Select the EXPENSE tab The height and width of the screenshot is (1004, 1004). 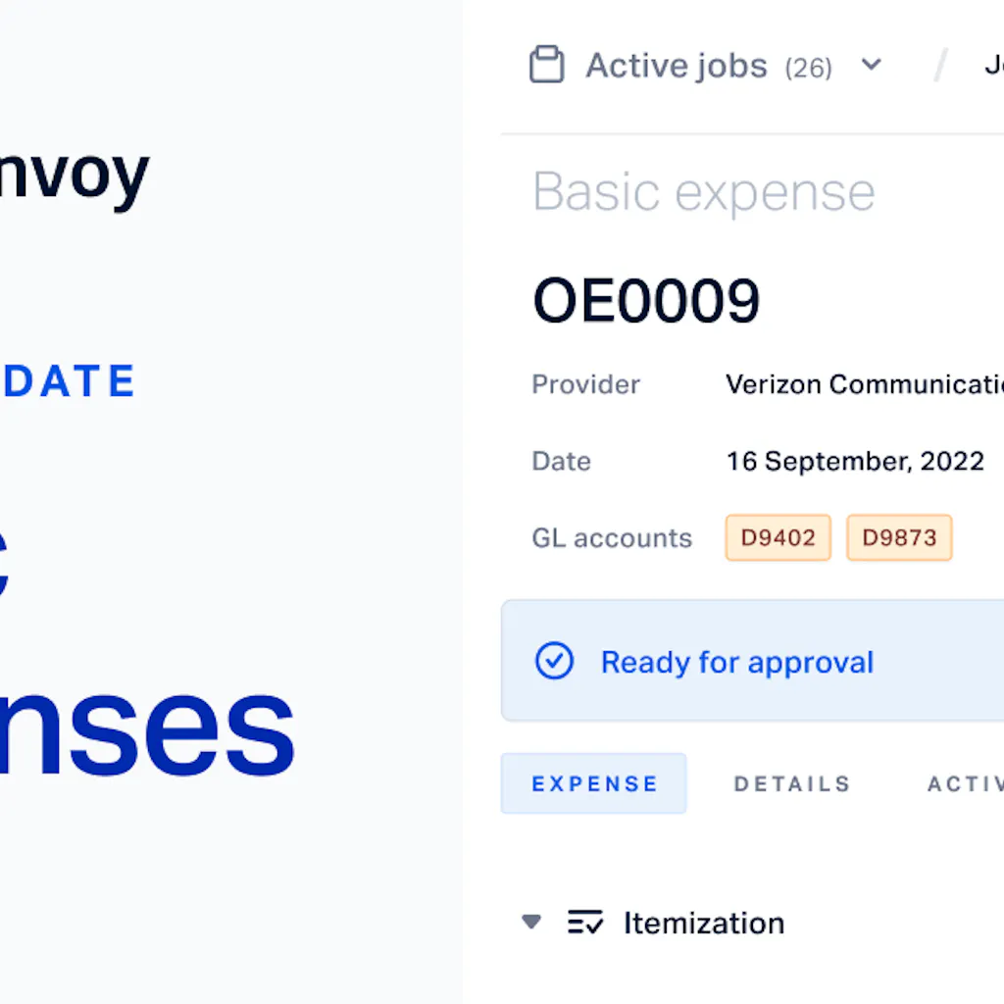[594, 783]
